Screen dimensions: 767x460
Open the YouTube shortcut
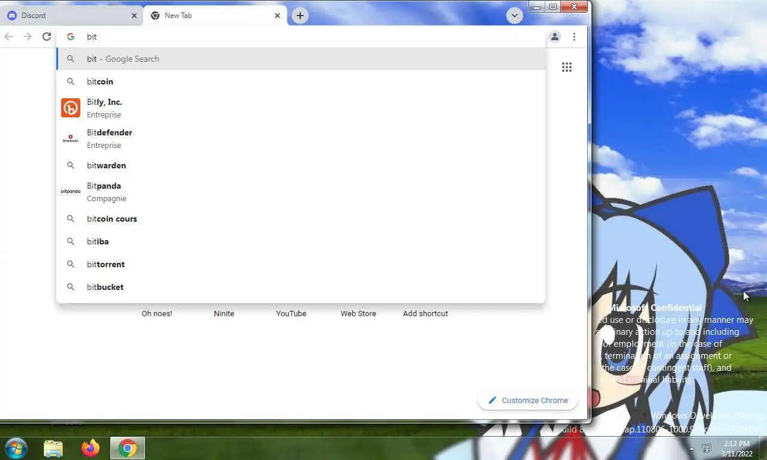coord(291,313)
